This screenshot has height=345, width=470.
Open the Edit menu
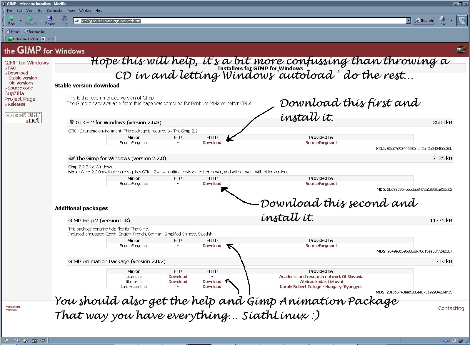coord(19,11)
